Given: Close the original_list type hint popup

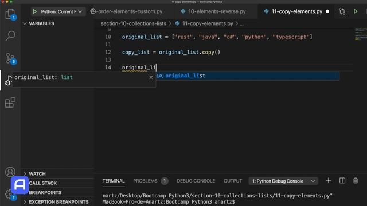Looking at the screenshot, I should [x=151, y=77].
